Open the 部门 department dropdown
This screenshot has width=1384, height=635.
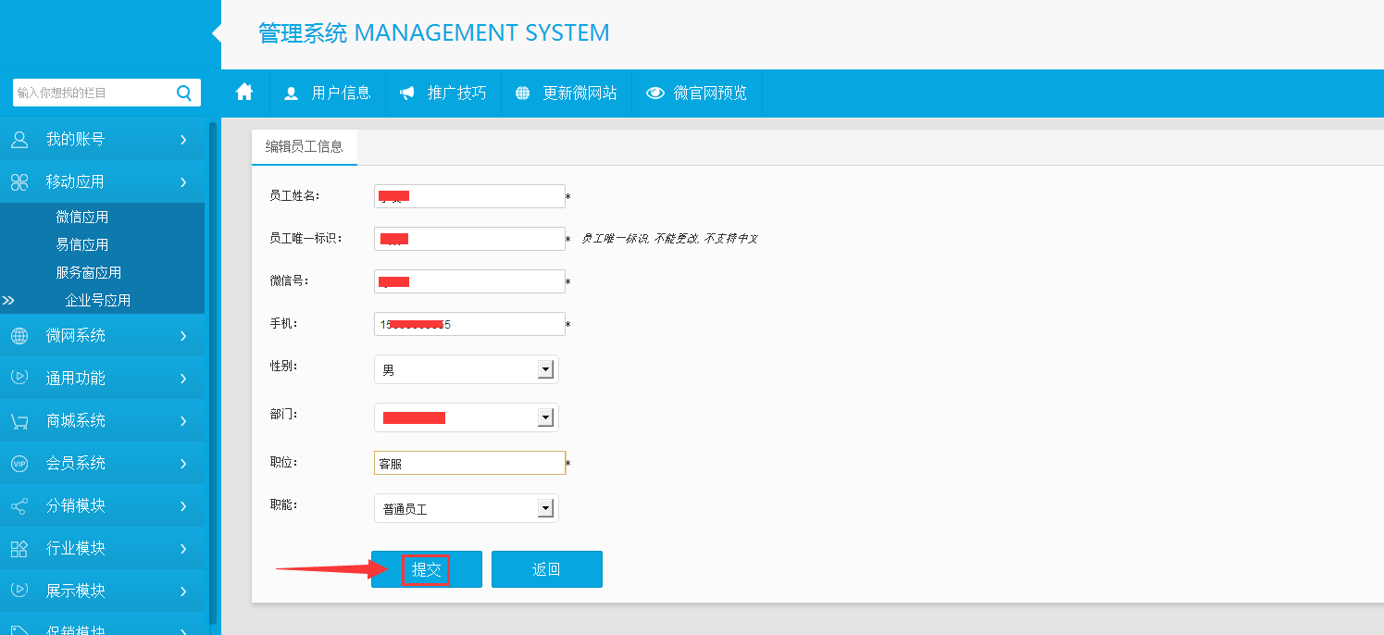(467, 417)
